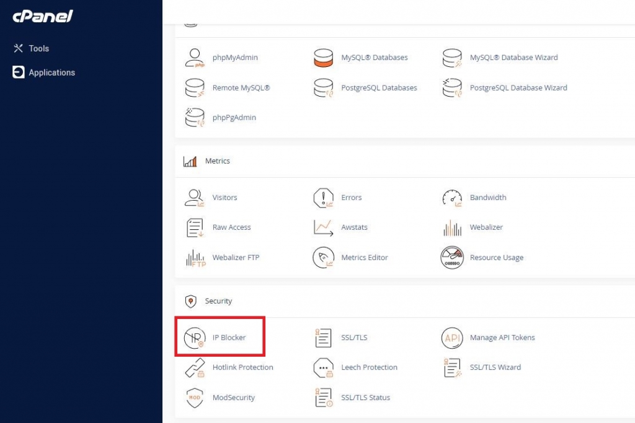Open the Hotlink Protection chain icon
The image size is (635, 423).
[x=195, y=368]
